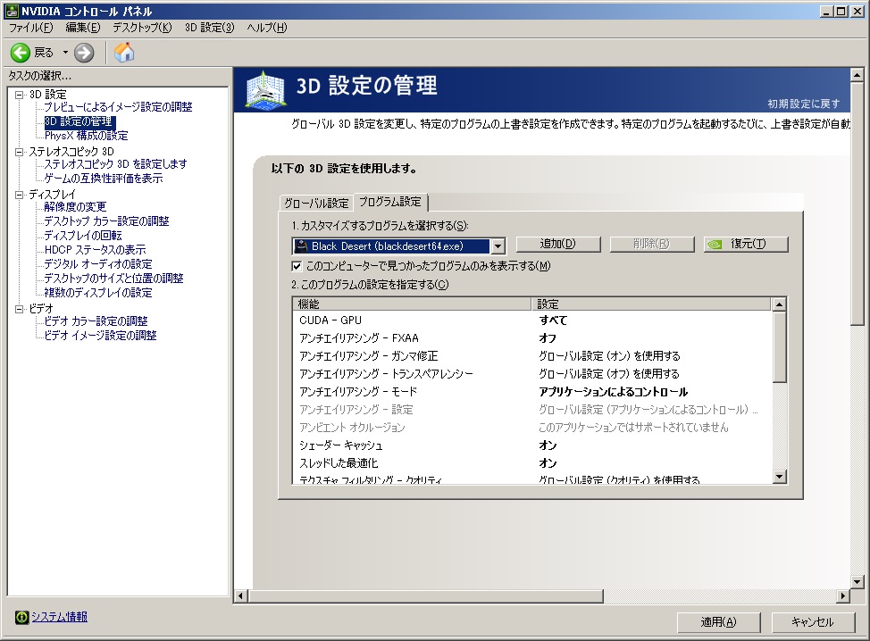Collapse the ディスプレイ tree node
This screenshot has width=870, height=641.
20,195
